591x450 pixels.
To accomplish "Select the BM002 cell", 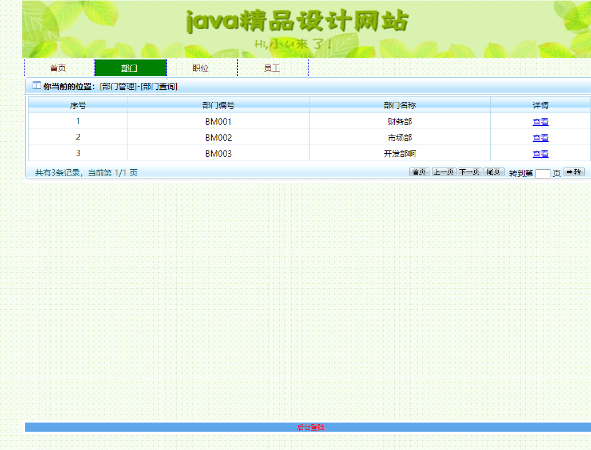I will (219, 137).
